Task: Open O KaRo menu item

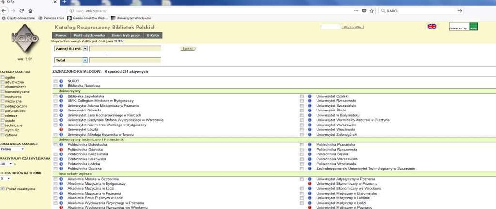Action: [153, 35]
